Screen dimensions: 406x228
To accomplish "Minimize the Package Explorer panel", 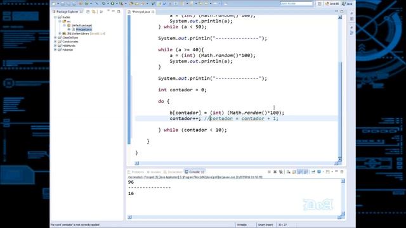I will pyautogui.click(x=113, y=11).
